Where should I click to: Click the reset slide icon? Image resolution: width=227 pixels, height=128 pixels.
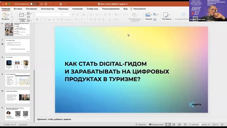click(x=28, y=17)
